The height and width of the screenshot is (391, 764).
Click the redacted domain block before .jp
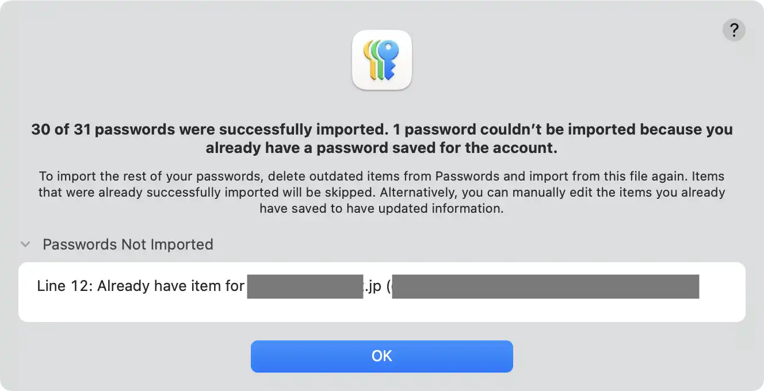[305, 286]
